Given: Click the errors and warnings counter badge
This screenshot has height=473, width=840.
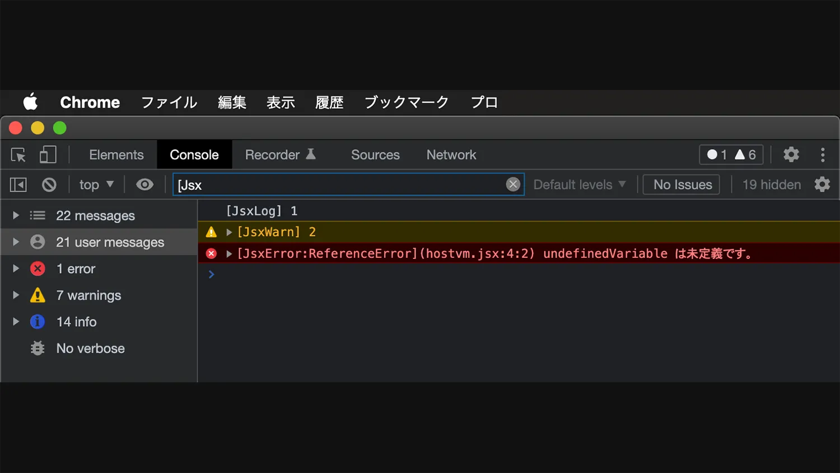Looking at the screenshot, I should [x=731, y=155].
